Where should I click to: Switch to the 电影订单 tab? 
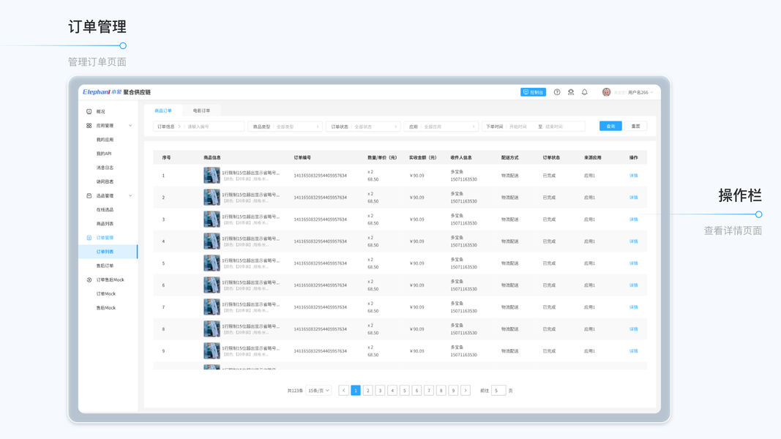201,110
